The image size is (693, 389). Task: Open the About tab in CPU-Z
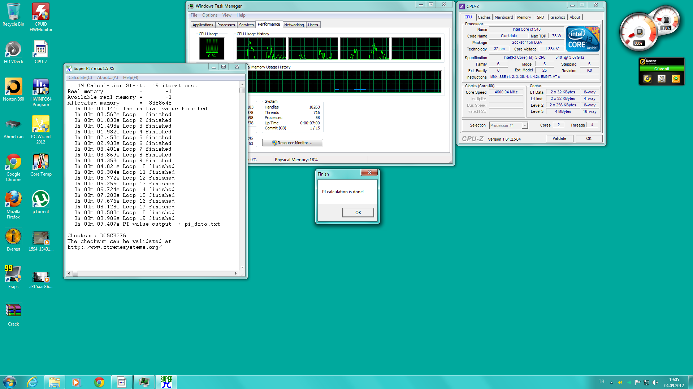coord(575,17)
